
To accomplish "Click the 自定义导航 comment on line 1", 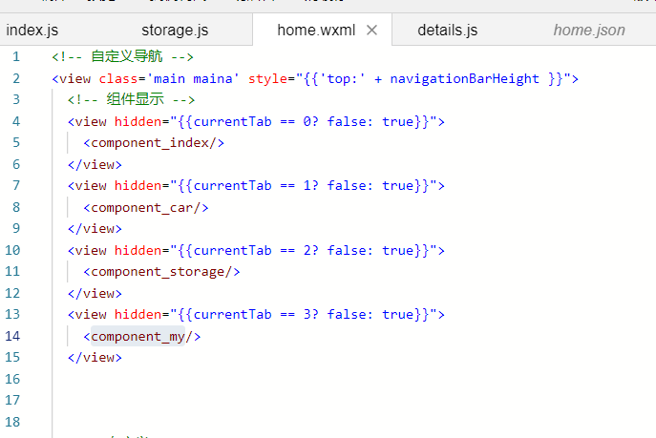I will click(123, 57).
